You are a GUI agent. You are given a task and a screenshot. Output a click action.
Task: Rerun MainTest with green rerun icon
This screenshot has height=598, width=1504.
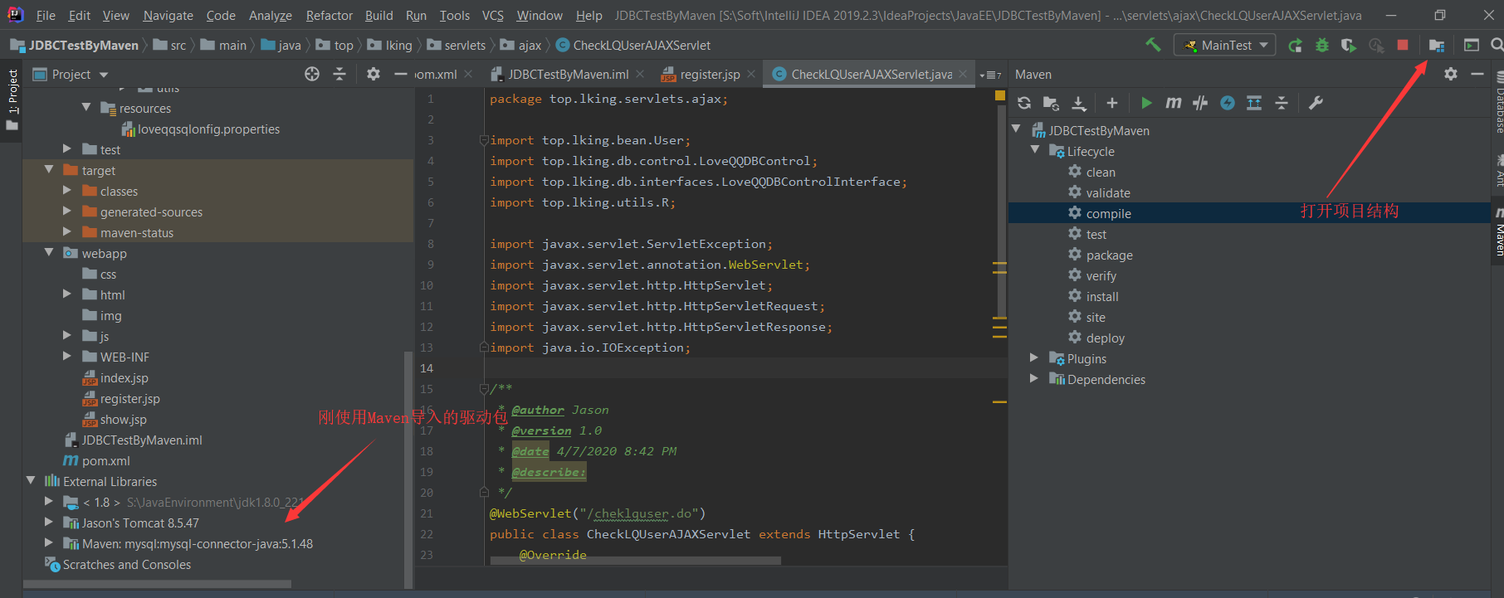[x=1295, y=46]
